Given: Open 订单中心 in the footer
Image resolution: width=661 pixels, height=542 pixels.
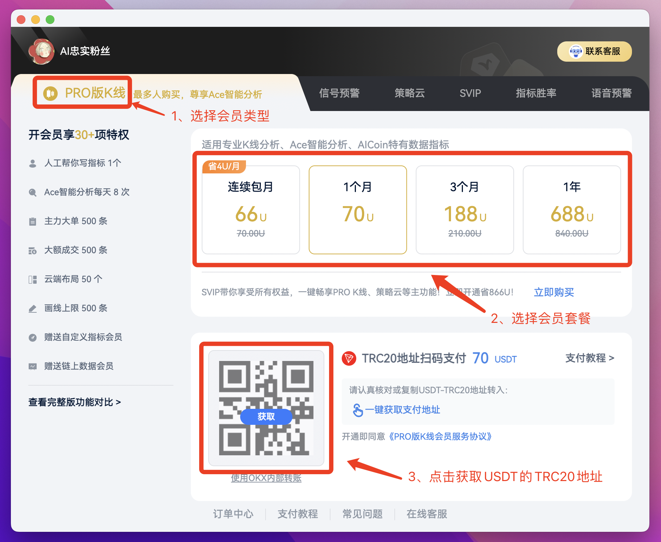Looking at the screenshot, I should (233, 514).
